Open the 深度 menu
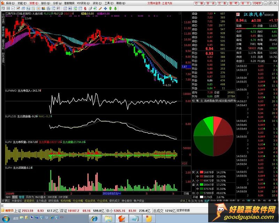Viewport: 279px width, 223px height. click(34, 3)
